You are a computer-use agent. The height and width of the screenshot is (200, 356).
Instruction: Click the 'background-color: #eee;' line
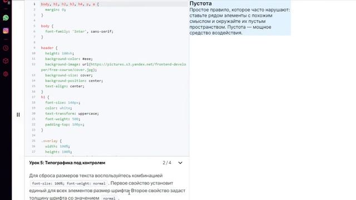pos(69,59)
